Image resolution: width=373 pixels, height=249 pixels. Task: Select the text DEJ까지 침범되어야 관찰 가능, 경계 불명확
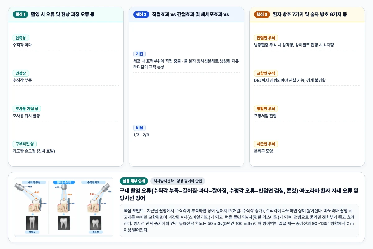[x=290, y=80]
